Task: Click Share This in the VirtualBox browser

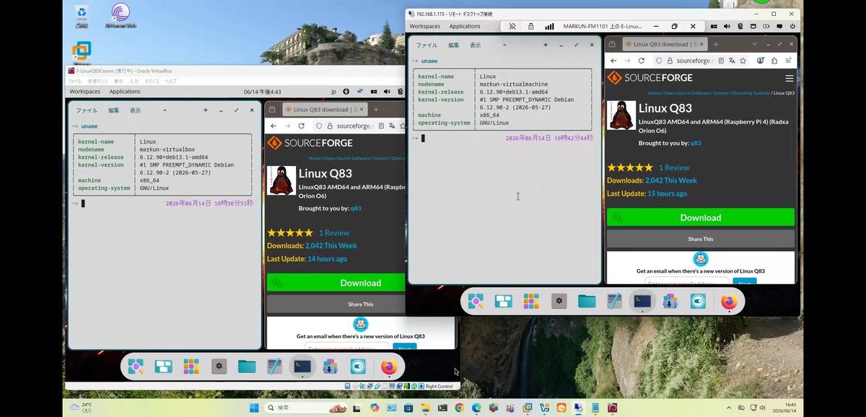Action: [335, 304]
